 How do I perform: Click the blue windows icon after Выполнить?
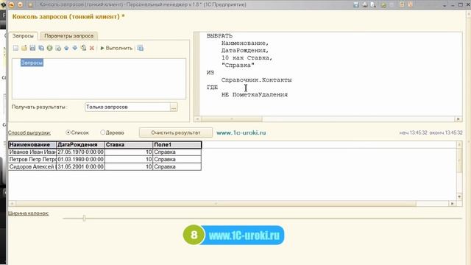tap(140, 48)
